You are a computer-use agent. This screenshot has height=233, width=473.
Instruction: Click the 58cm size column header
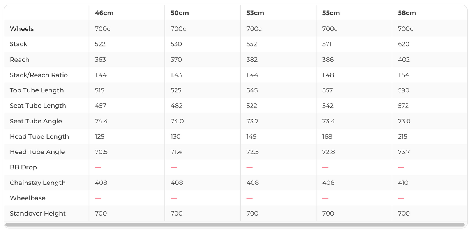click(407, 13)
